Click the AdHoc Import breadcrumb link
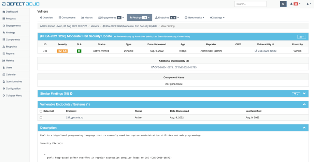The image size is (314, 162). [x=63, y=26]
